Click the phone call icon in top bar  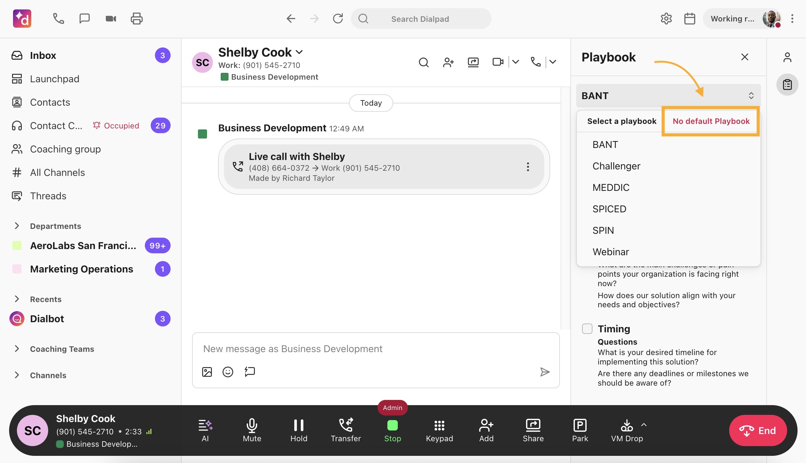[x=58, y=19]
